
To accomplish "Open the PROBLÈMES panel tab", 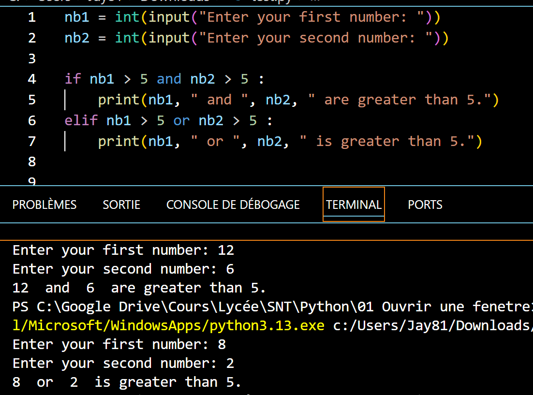I will click(x=44, y=205).
